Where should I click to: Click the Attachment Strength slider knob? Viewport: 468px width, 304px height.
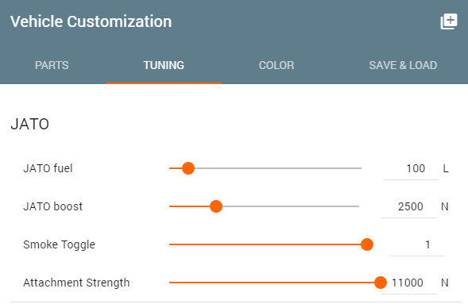pyautogui.click(x=381, y=283)
